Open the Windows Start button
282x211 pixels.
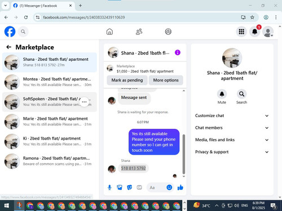tap(6, 205)
